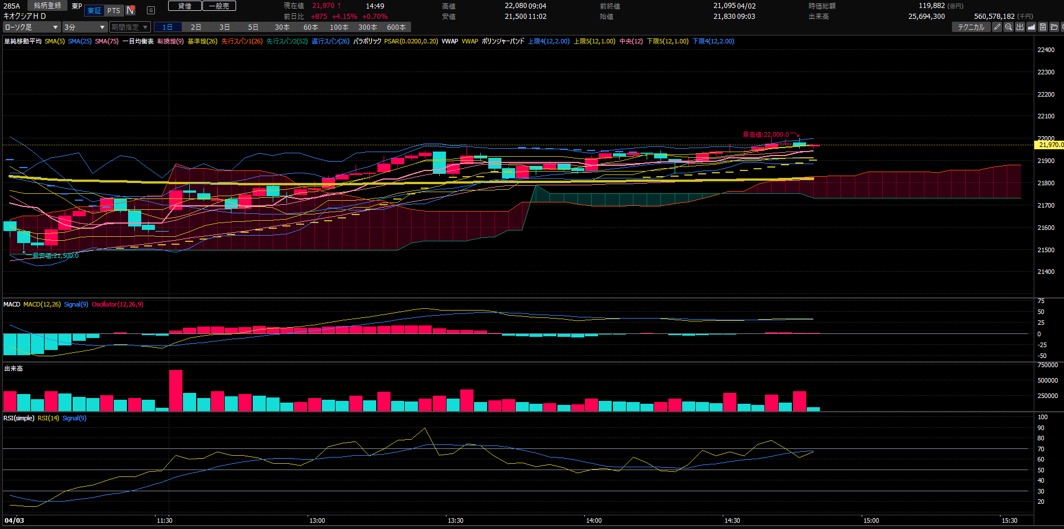Open the テクニカル settings button
Viewport: 1064px width, 529px height.
coord(971,27)
